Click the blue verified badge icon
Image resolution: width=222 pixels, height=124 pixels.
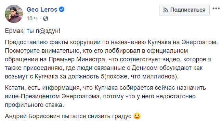point(62,9)
